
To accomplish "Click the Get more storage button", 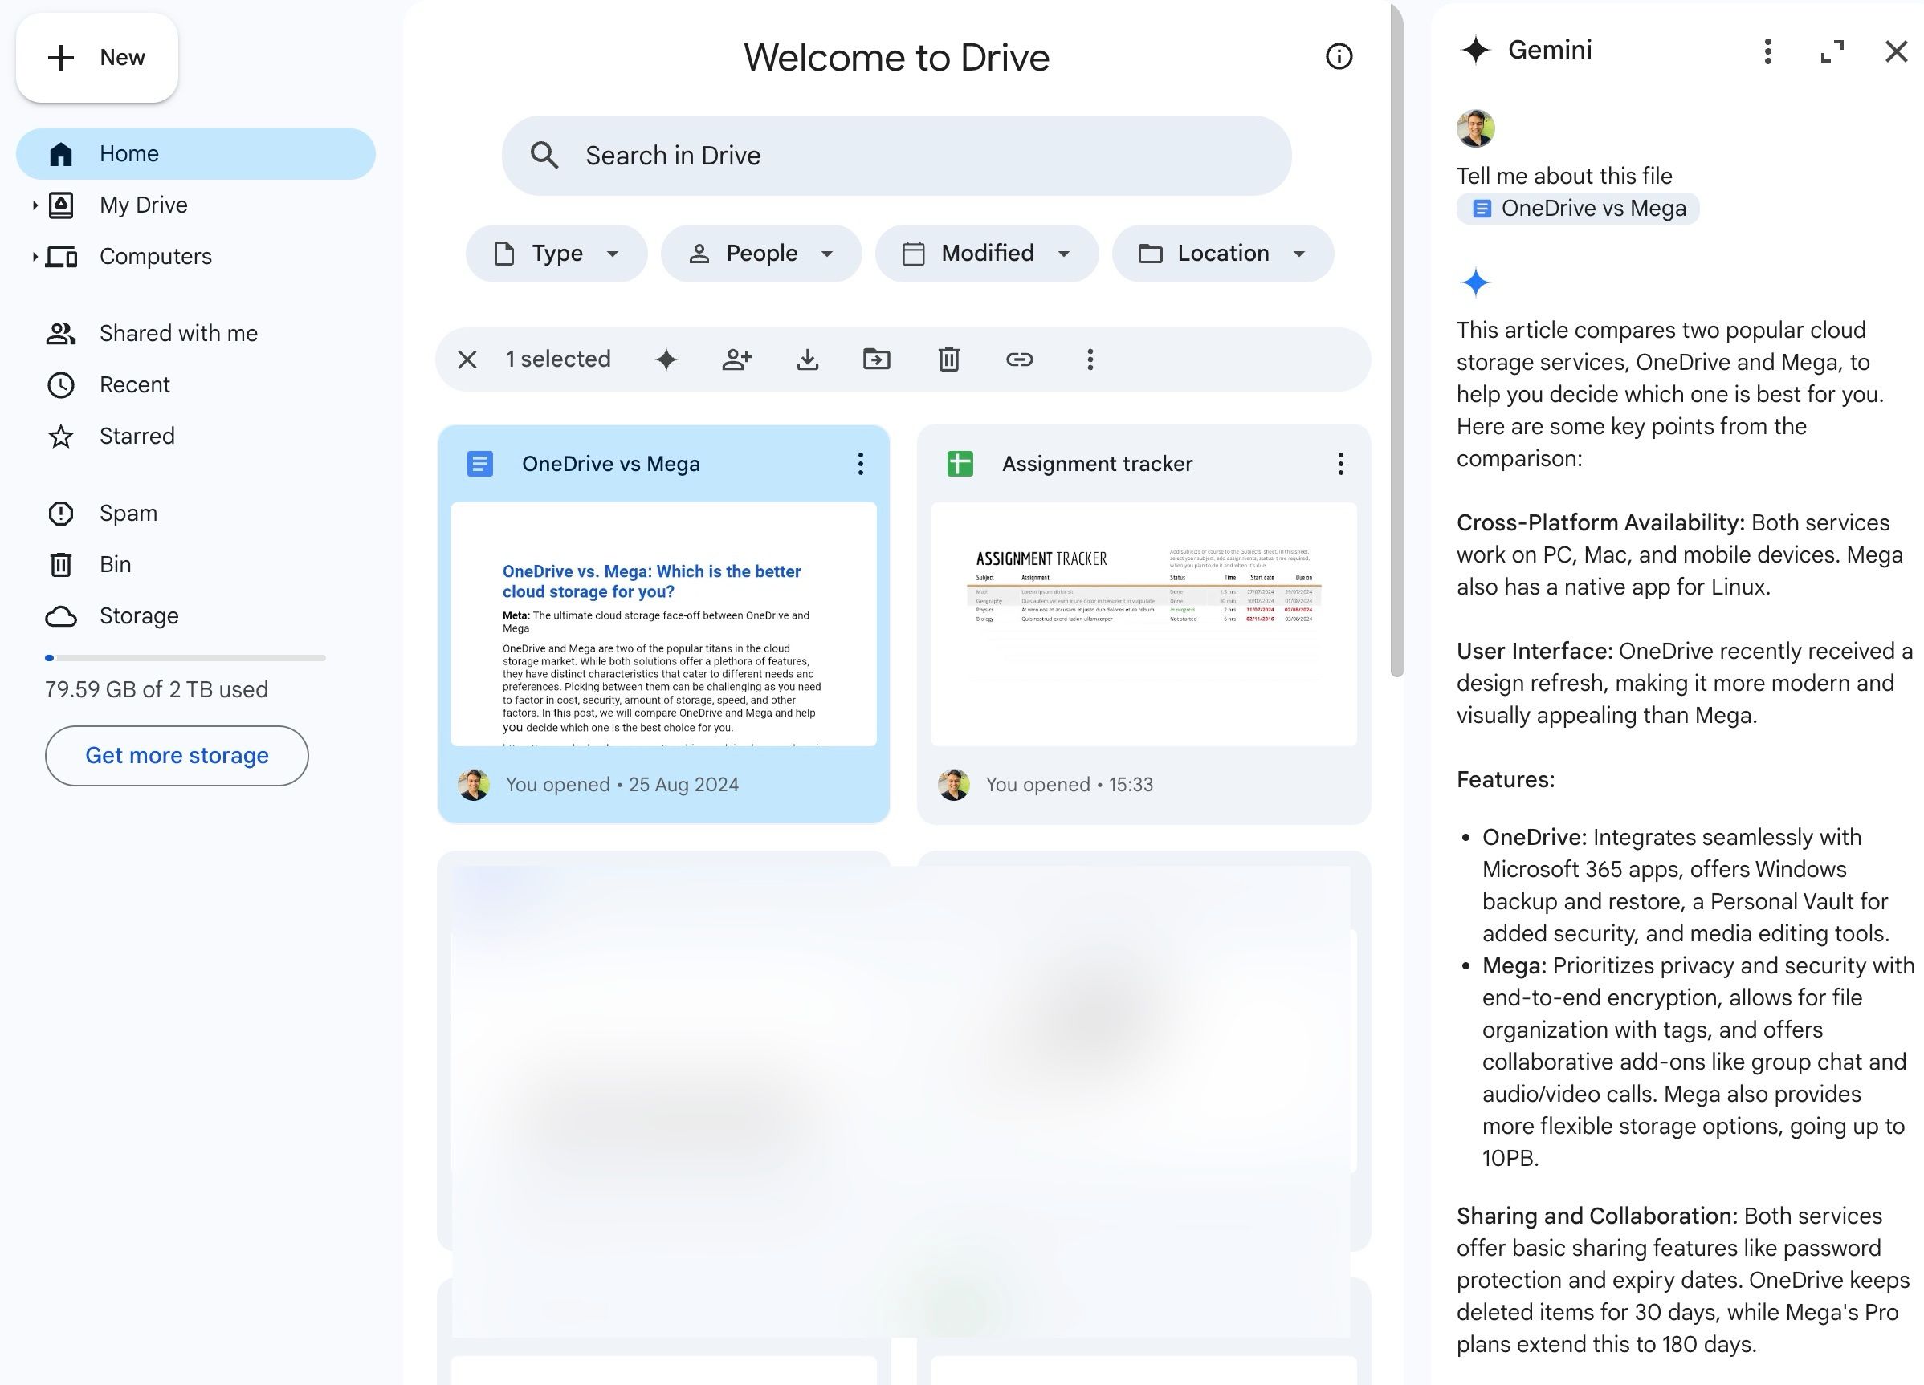I will click(x=177, y=755).
